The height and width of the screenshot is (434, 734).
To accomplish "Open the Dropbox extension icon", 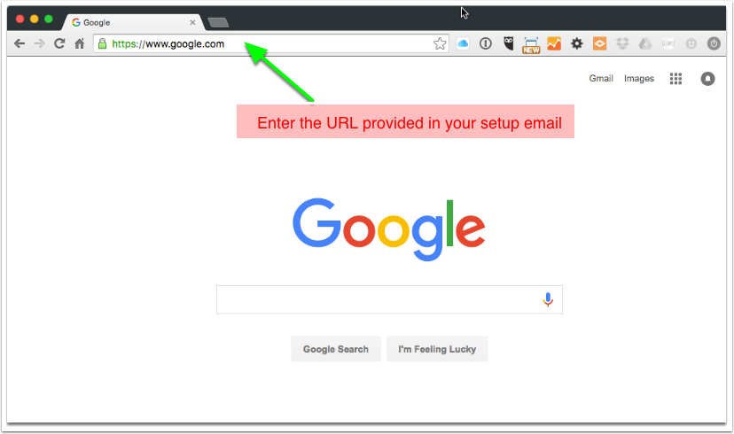I will 622,43.
